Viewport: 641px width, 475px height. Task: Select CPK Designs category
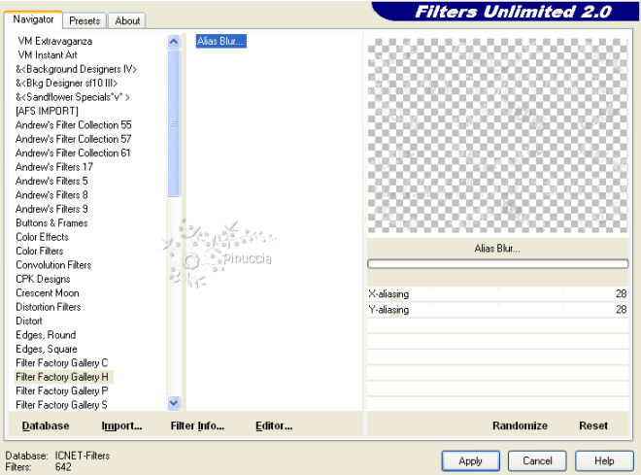tap(43, 279)
